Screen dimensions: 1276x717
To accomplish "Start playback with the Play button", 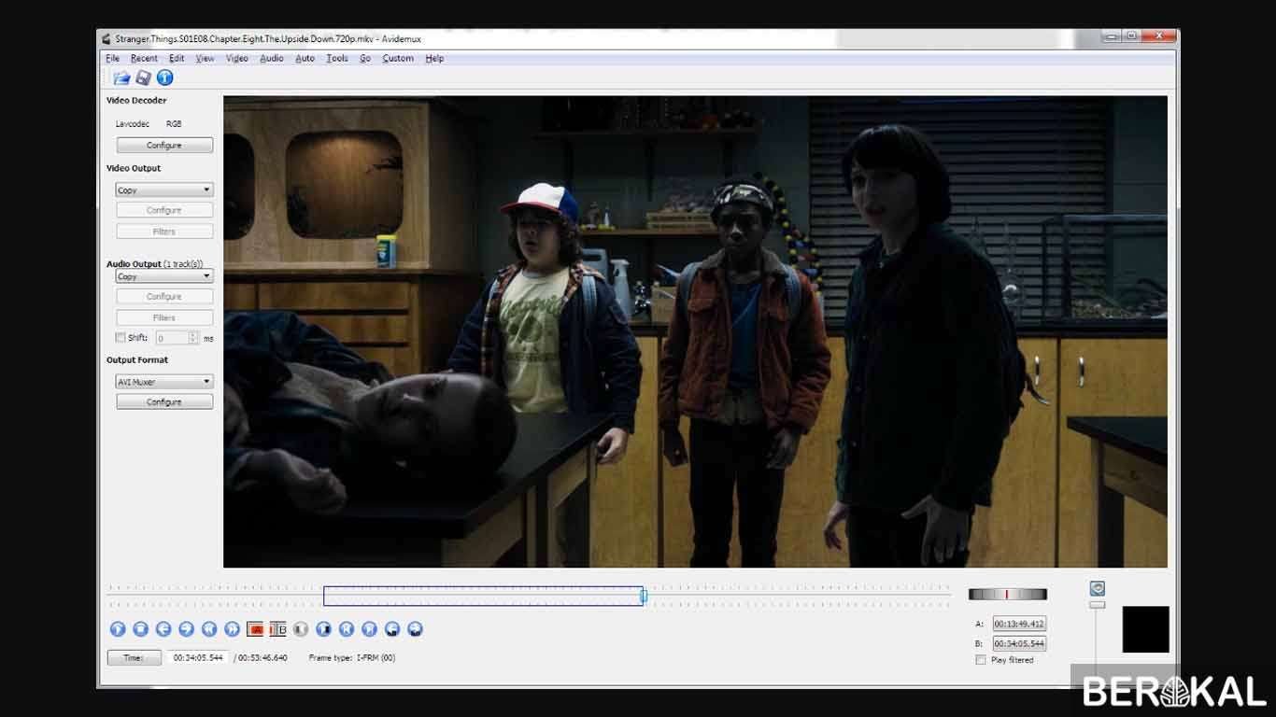I will tap(118, 629).
